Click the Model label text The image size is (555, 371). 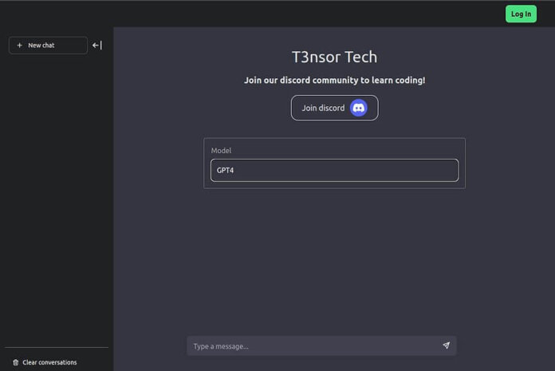(221, 151)
